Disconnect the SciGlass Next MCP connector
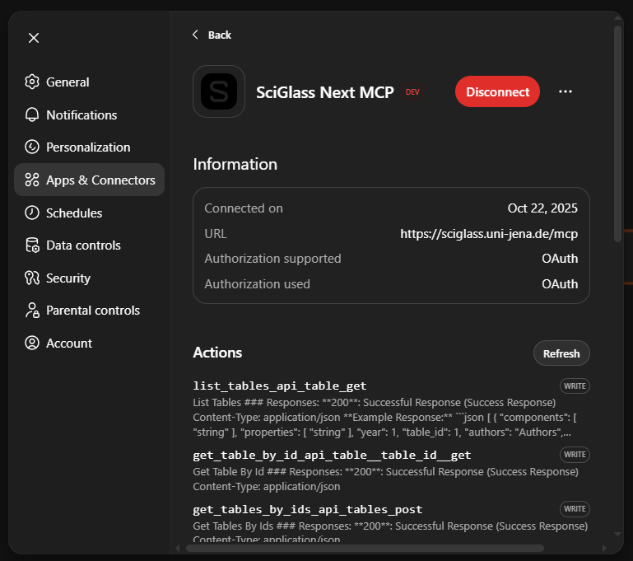 click(x=497, y=91)
